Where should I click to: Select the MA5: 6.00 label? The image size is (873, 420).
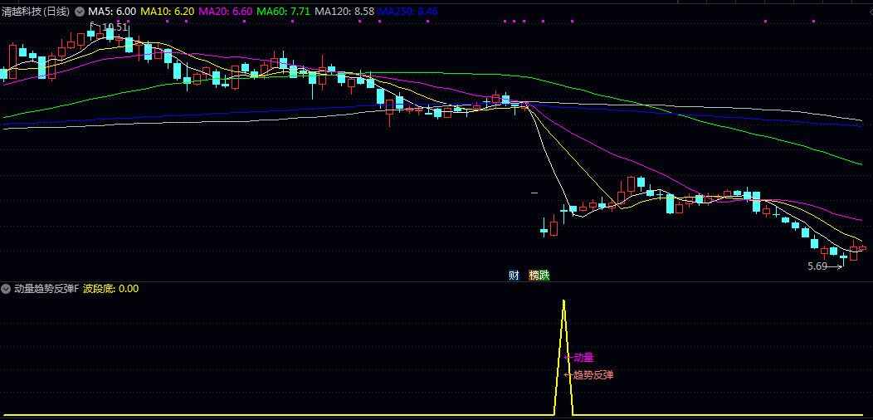pyautogui.click(x=112, y=12)
